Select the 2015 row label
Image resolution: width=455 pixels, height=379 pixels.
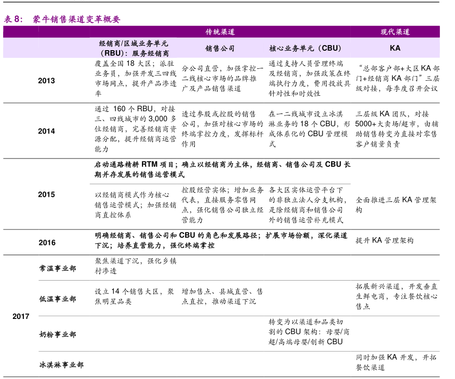[x=46, y=195]
